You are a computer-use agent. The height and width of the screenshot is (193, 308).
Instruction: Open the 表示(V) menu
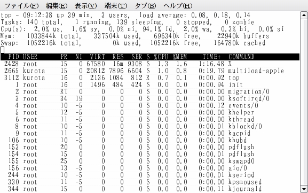86,6
